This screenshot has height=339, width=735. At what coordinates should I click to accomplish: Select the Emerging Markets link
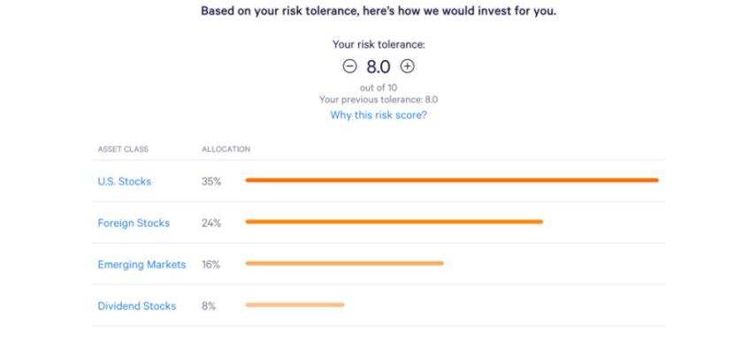[x=142, y=265]
